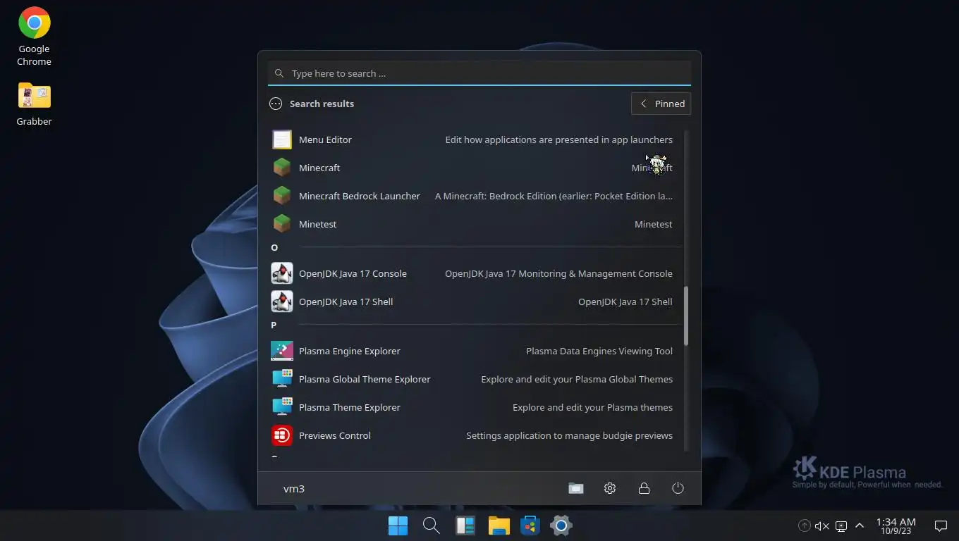Click the Plasma Engine Explorer icon
The image size is (959, 541).
point(282,351)
